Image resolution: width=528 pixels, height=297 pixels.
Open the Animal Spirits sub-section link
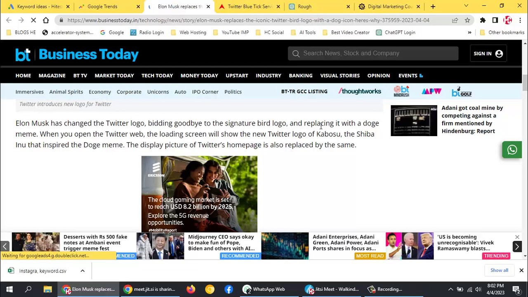point(66,92)
